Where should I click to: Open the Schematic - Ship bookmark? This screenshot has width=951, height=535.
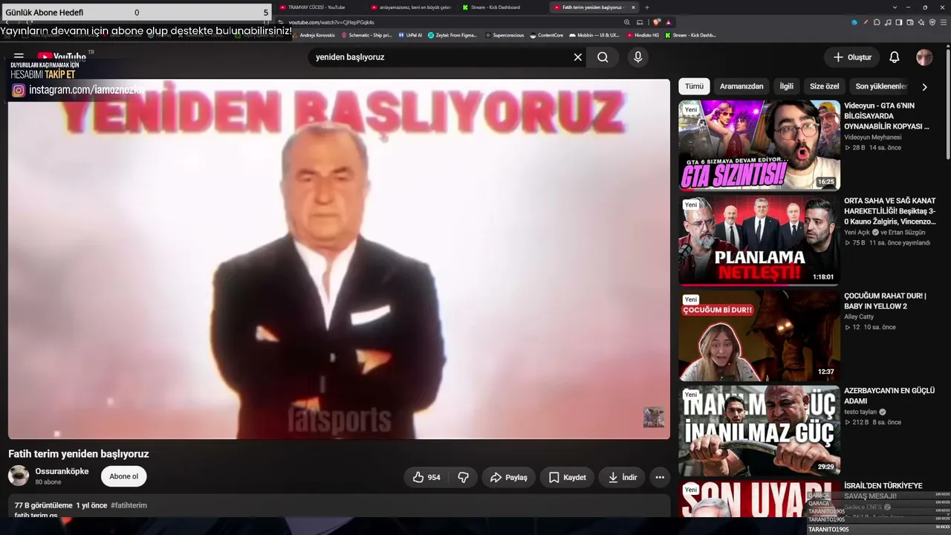click(366, 35)
